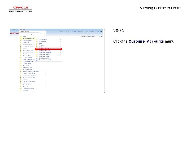The image size is (191, 143).
Task: Click the Accounts Receivable folder icon
Action: click(21, 38)
